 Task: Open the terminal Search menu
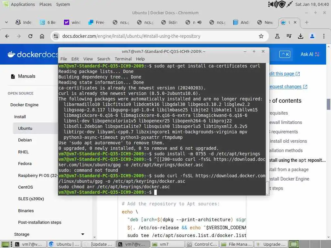click(x=103, y=59)
